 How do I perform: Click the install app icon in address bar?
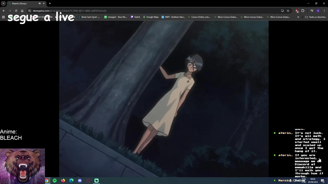tap(282, 11)
